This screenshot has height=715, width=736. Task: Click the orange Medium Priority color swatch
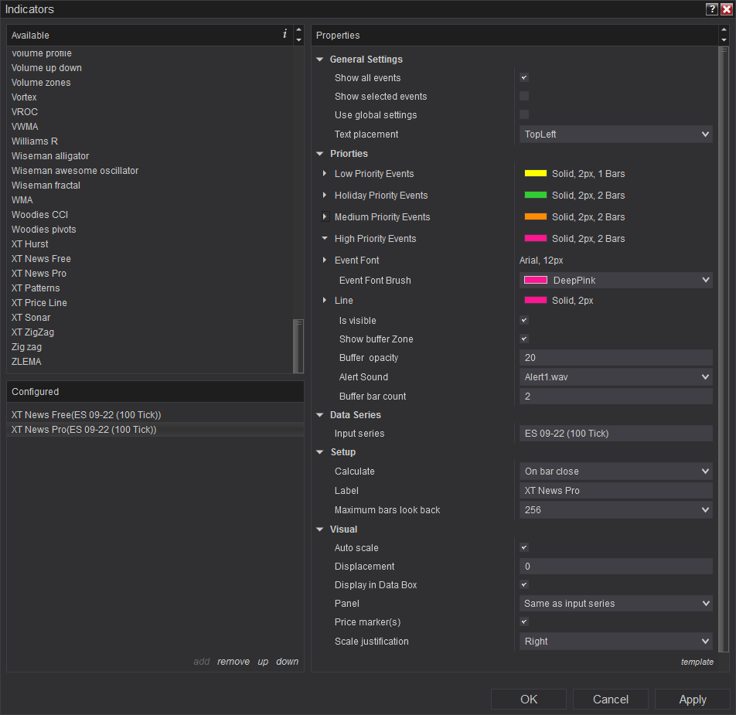pos(536,216)
